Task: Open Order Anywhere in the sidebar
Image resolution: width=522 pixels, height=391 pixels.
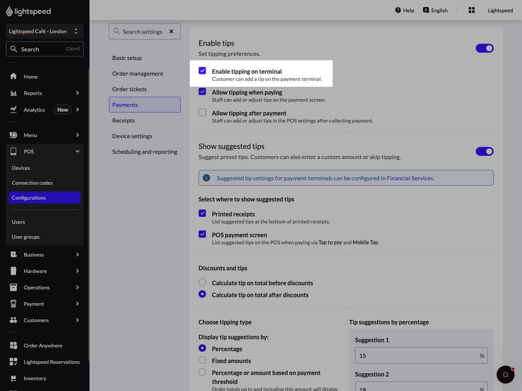Action: tap(43, 345)
